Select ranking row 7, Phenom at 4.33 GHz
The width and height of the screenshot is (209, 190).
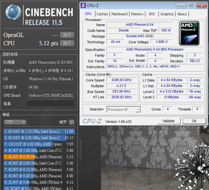(39, 170)
